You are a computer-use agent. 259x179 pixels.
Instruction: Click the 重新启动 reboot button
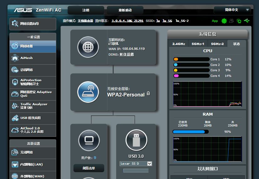(125, 10)
